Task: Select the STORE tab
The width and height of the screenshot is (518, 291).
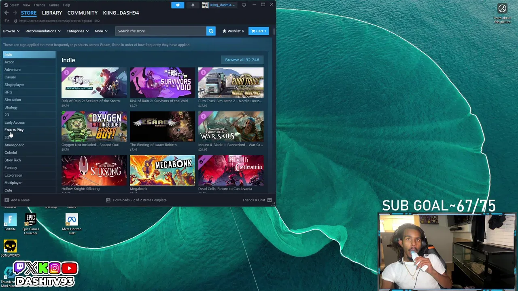Action: (29, 13)
